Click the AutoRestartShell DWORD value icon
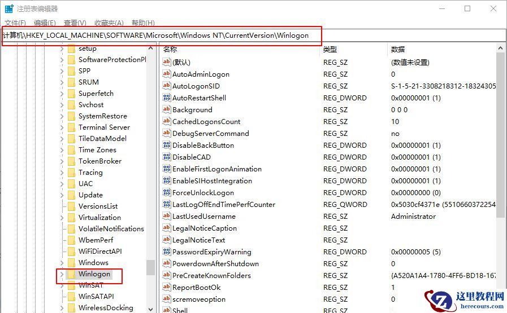The image size is (507, 313). pos(167,98)
